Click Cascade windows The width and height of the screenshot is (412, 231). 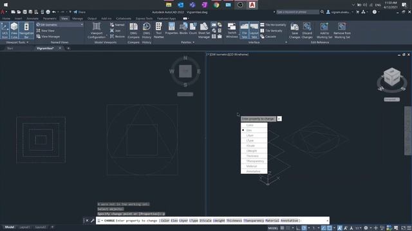click(268, 37)
